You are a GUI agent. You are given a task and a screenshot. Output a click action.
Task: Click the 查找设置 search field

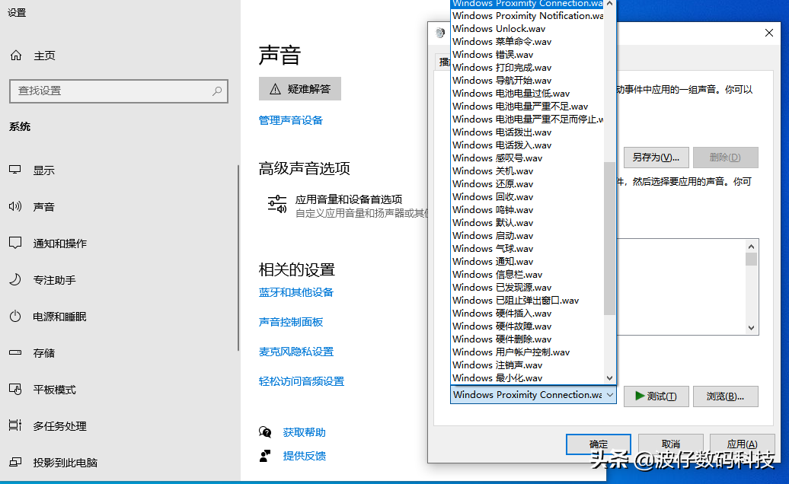[x=119, y=91]
